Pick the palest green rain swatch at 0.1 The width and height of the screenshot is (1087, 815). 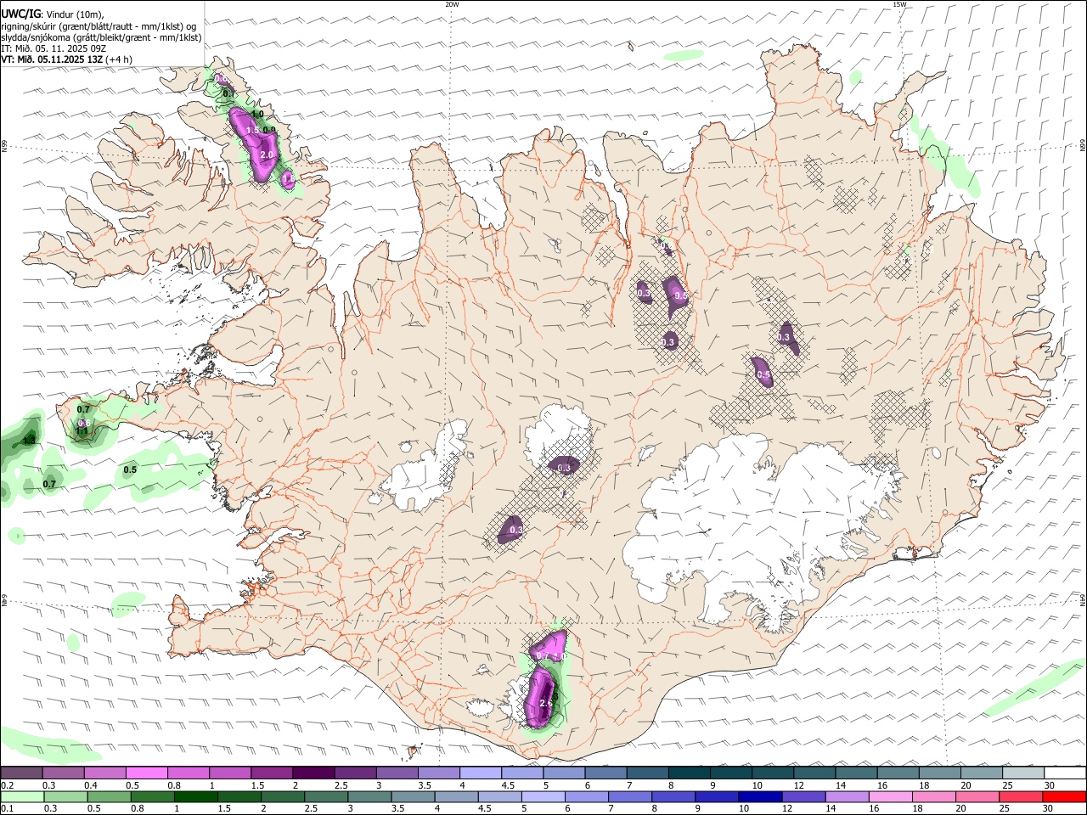coord(22,797)
